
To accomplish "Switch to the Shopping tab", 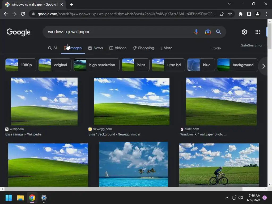I will 143,48.
